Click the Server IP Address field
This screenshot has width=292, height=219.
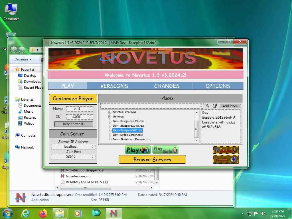tap(73, 147)
